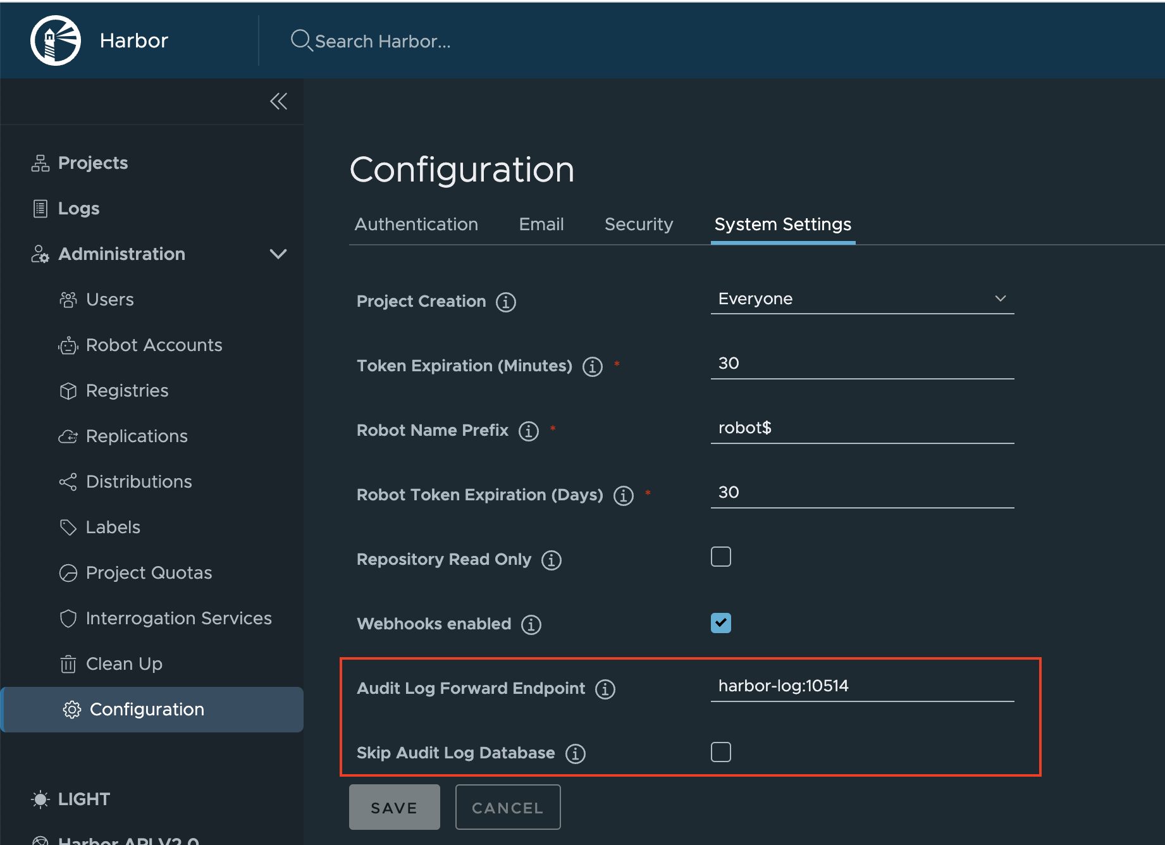This screenshot has width=1165, height=845.
Task: Check the Skip Audit Log Database checkbox
Action: (x=720, y=751)
